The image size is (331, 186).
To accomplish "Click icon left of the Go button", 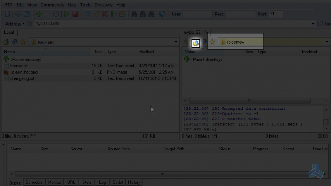I will point(320,24).
